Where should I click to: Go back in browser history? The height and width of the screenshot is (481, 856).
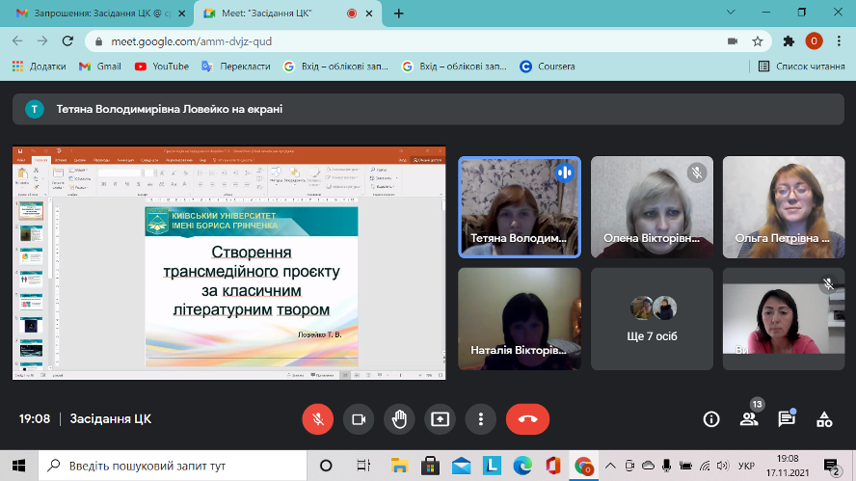(x=17, y=40)
